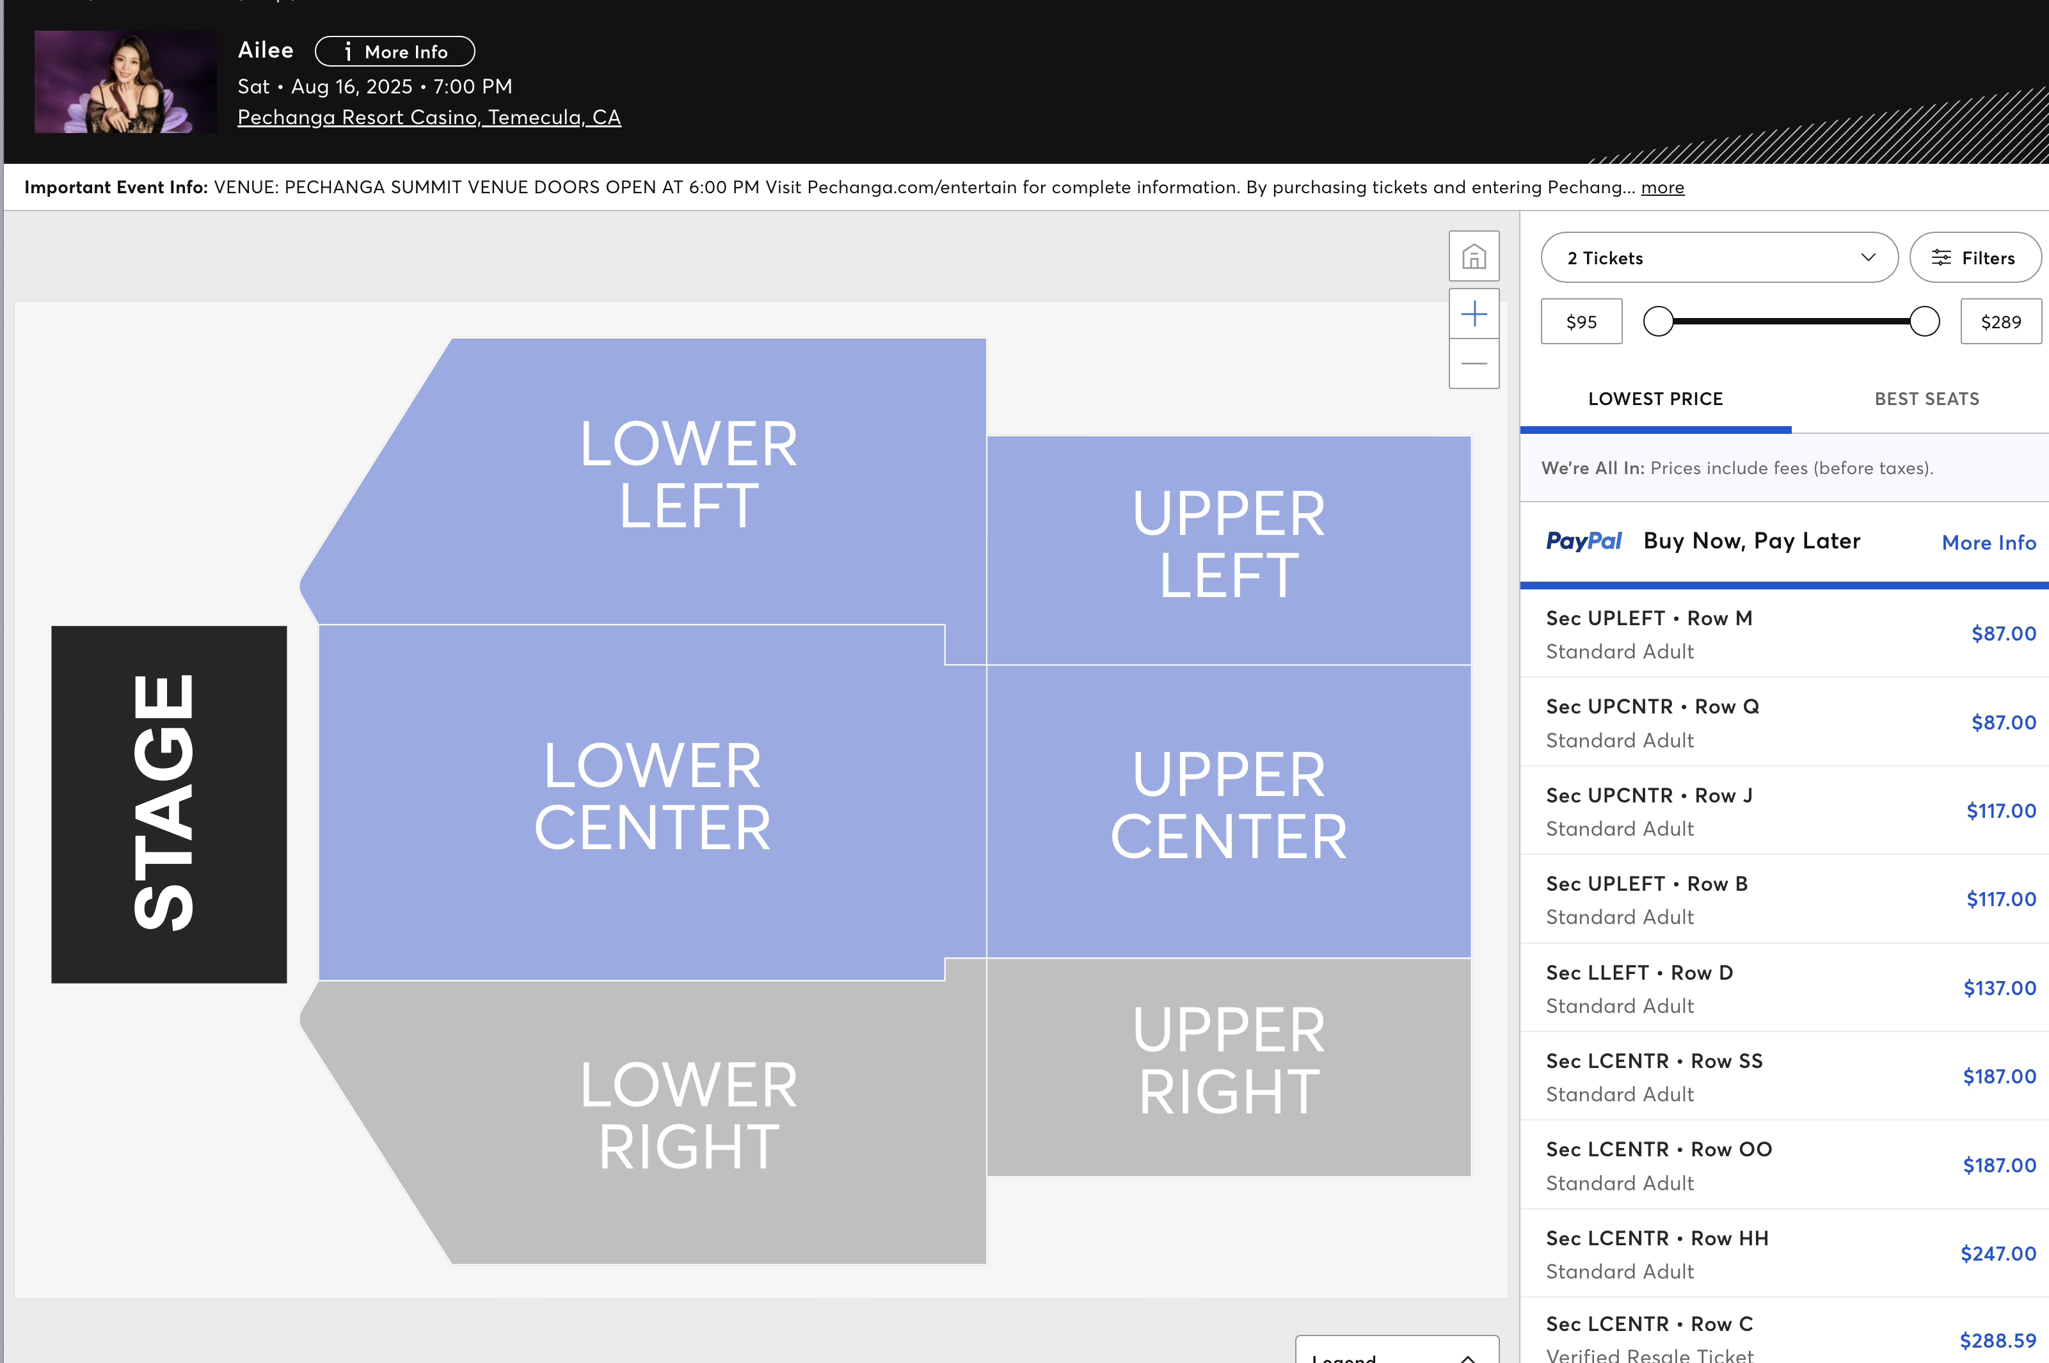
Task: Click the minimum price slider handle
Action: (x=1658, y=322)
